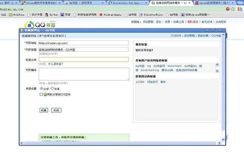Click the popup horizontal scrollbar right arrow

click(220, 143)
